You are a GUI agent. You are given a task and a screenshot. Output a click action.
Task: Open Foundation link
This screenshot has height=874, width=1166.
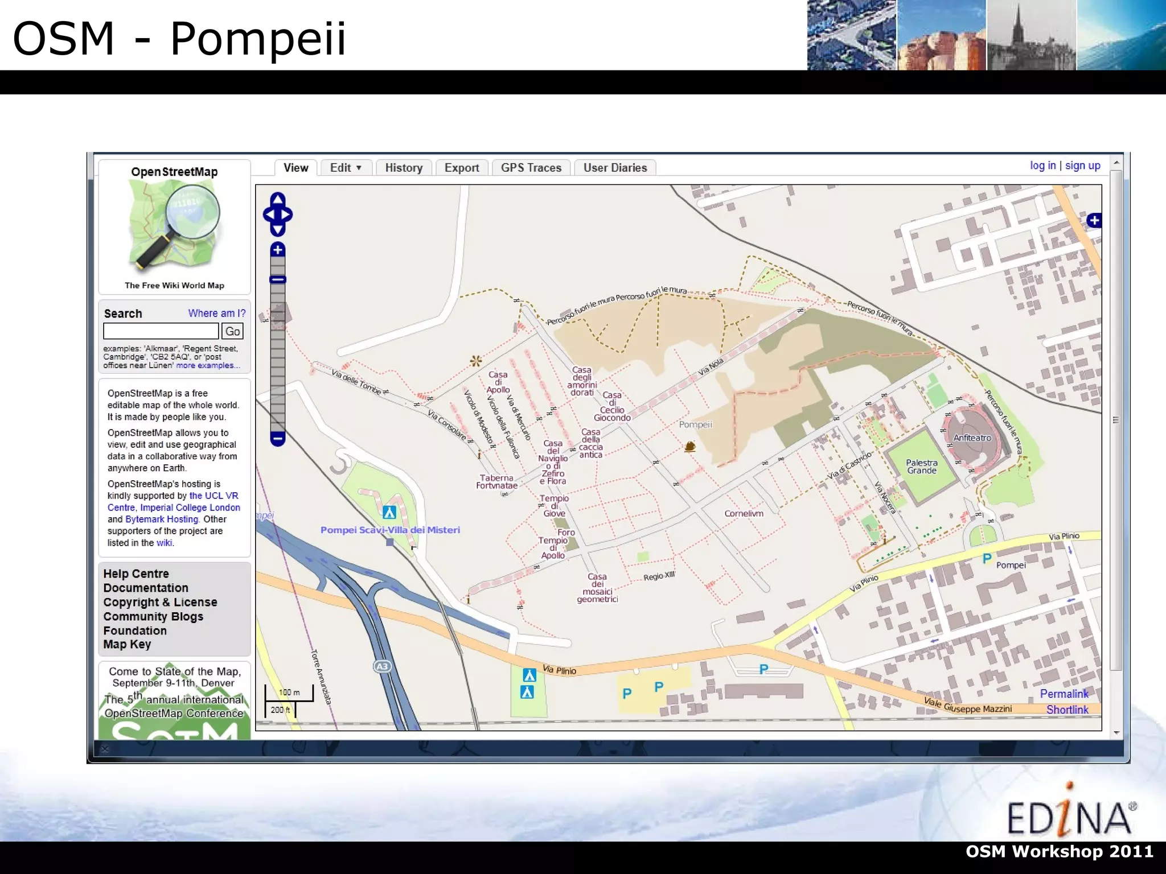pyautogui.click(x=135, y=630)
